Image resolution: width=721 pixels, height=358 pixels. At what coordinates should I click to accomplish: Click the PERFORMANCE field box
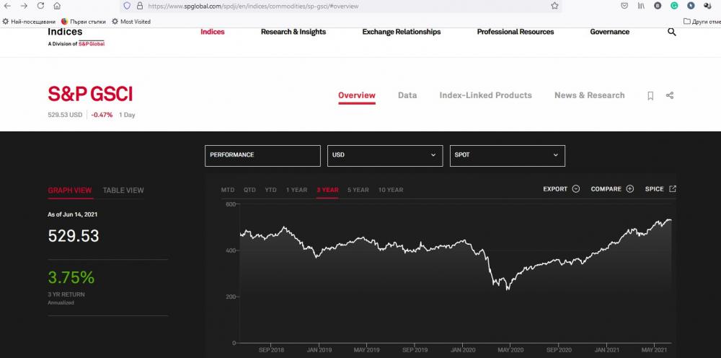[262, 155]
